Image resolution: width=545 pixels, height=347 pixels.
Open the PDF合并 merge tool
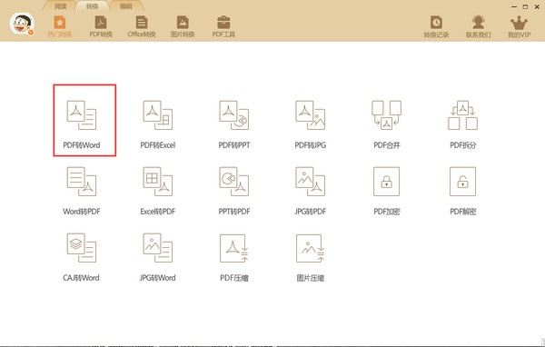[387, 124]
